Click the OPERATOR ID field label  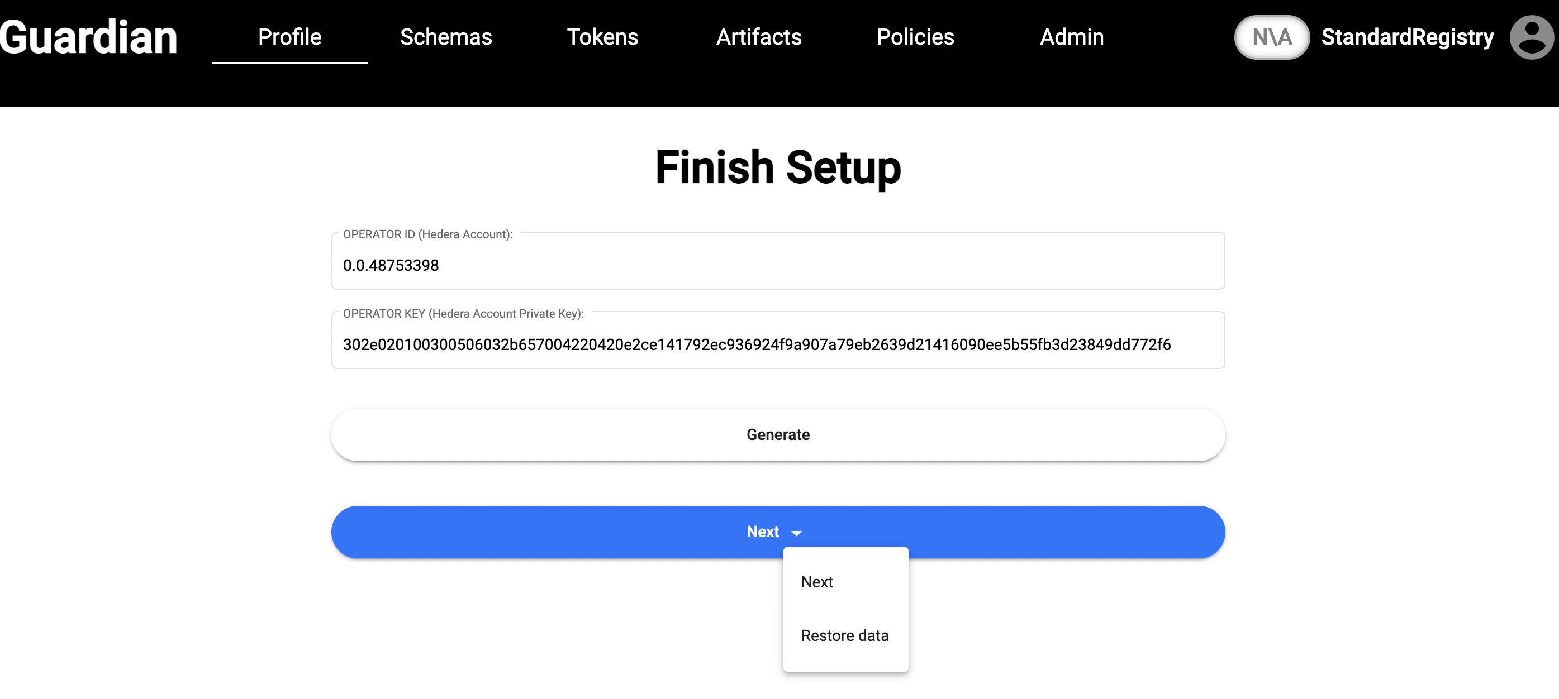tap(427, 234)
